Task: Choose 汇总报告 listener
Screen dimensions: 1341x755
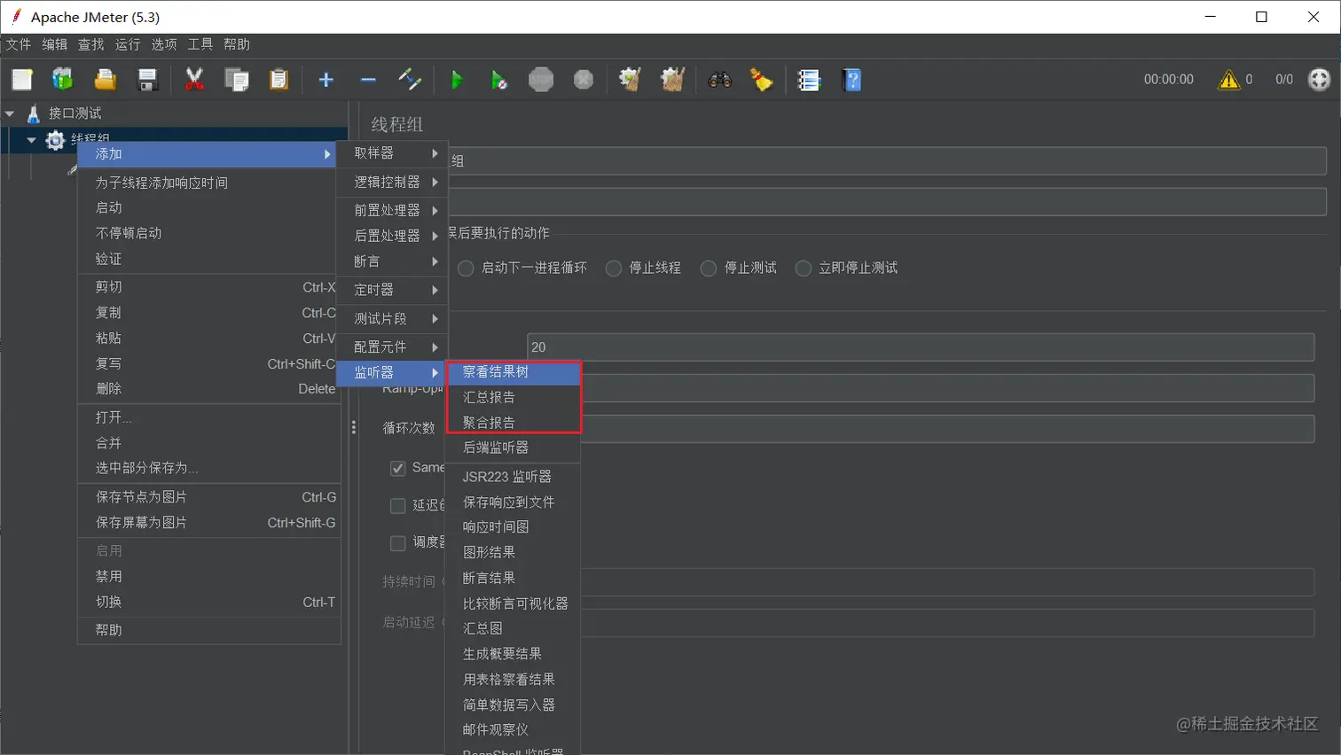Action: (513, 397)
